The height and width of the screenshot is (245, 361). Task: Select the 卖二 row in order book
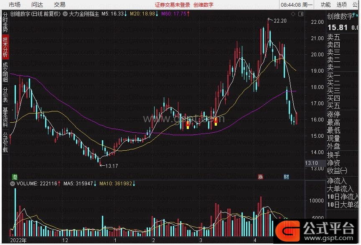333,60
